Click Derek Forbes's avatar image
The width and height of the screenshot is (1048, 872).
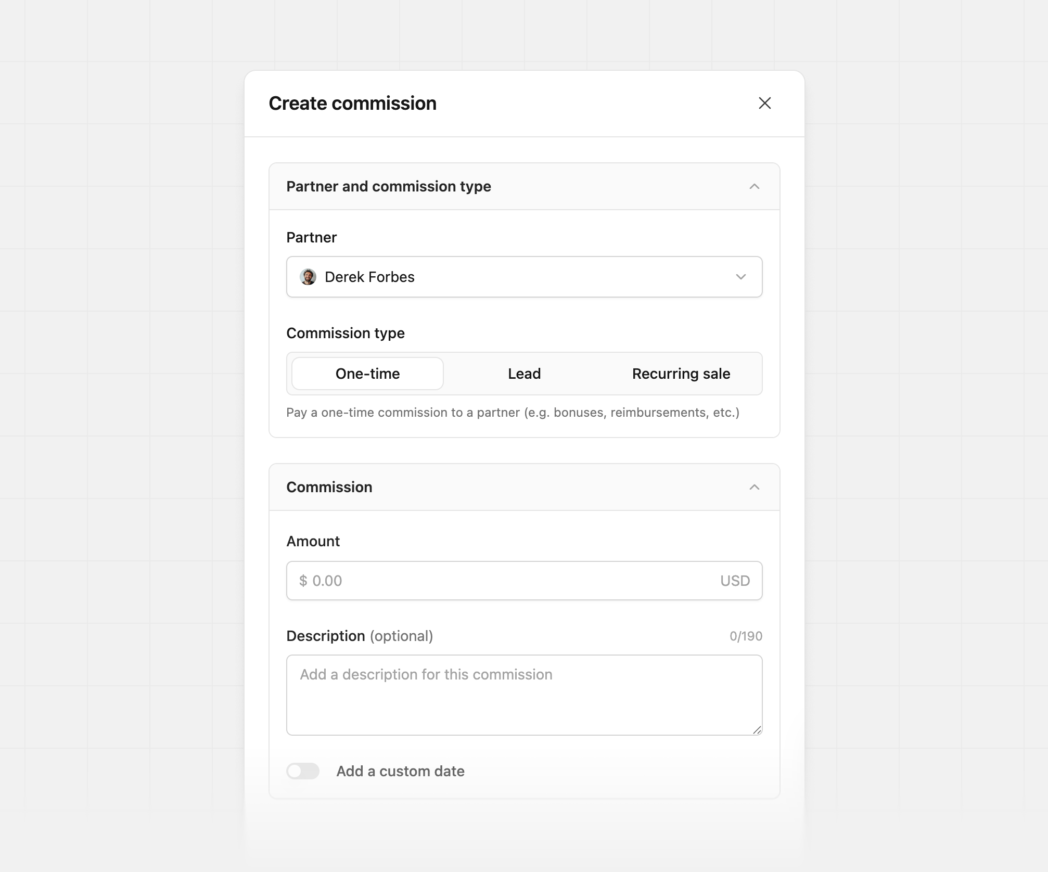308,276
